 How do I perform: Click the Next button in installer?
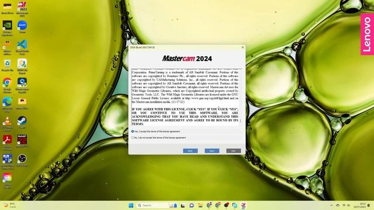coord(212,150)
